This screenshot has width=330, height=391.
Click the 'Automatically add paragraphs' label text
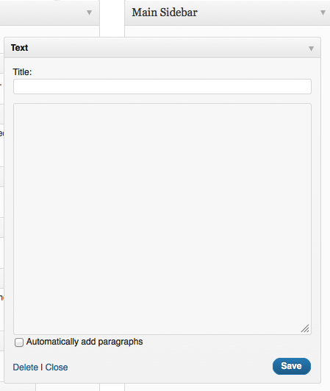[x=85, y=342]
